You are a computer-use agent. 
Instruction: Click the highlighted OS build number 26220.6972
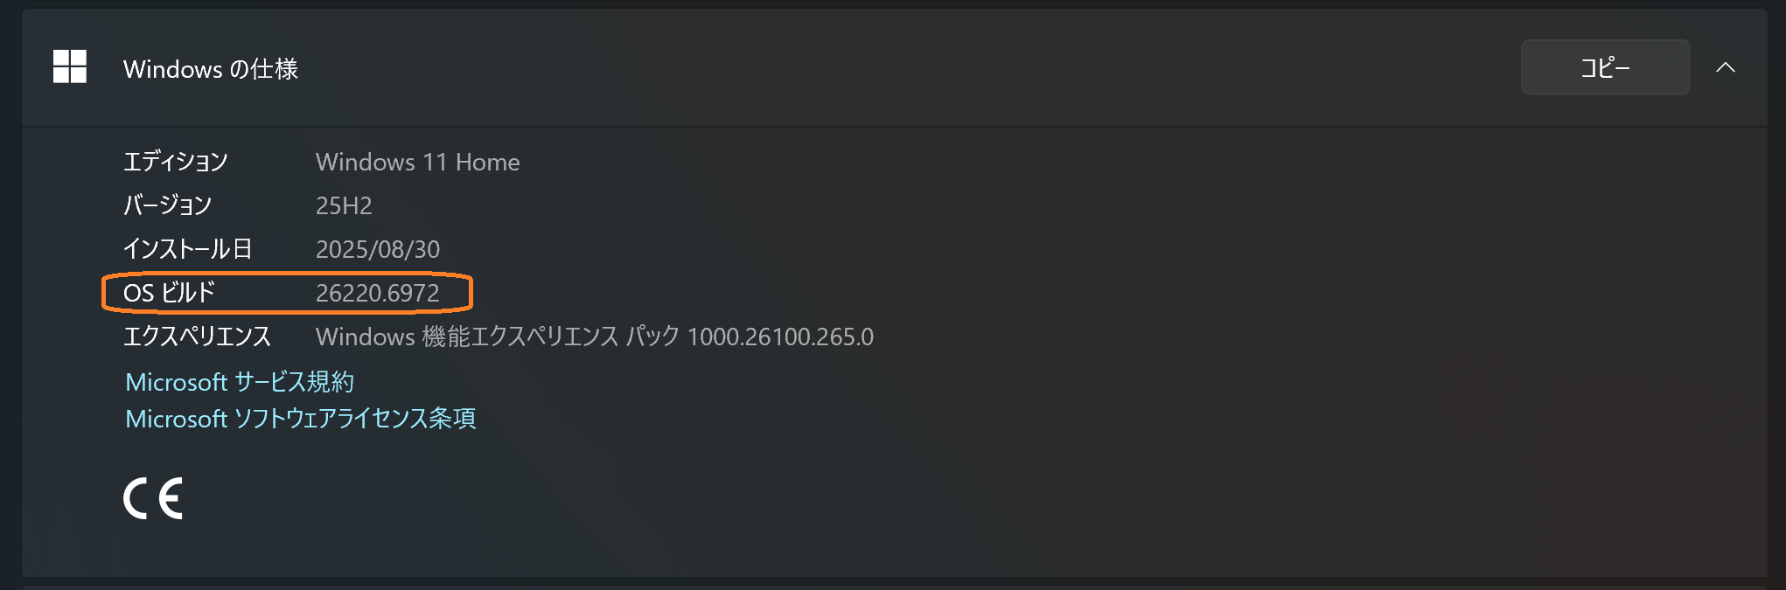pyautogui.click(x=378, y=293)
